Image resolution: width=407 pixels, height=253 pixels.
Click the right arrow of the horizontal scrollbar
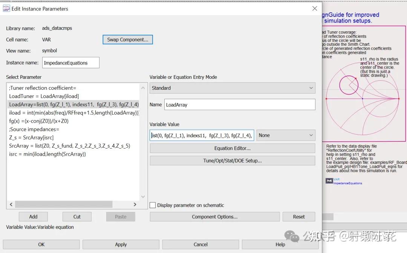(135, 204)
